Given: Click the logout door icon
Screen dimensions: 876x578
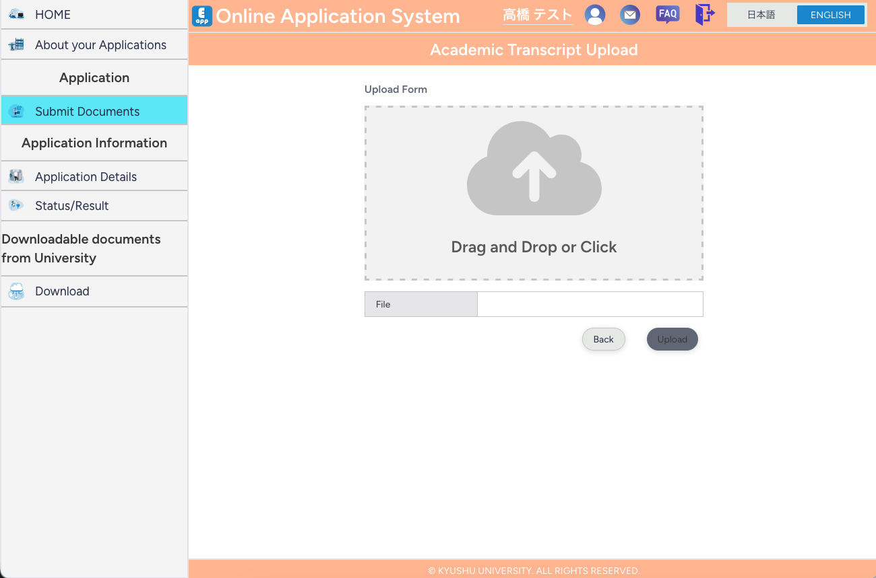Looking at the screenshot, I should point(704,14).
